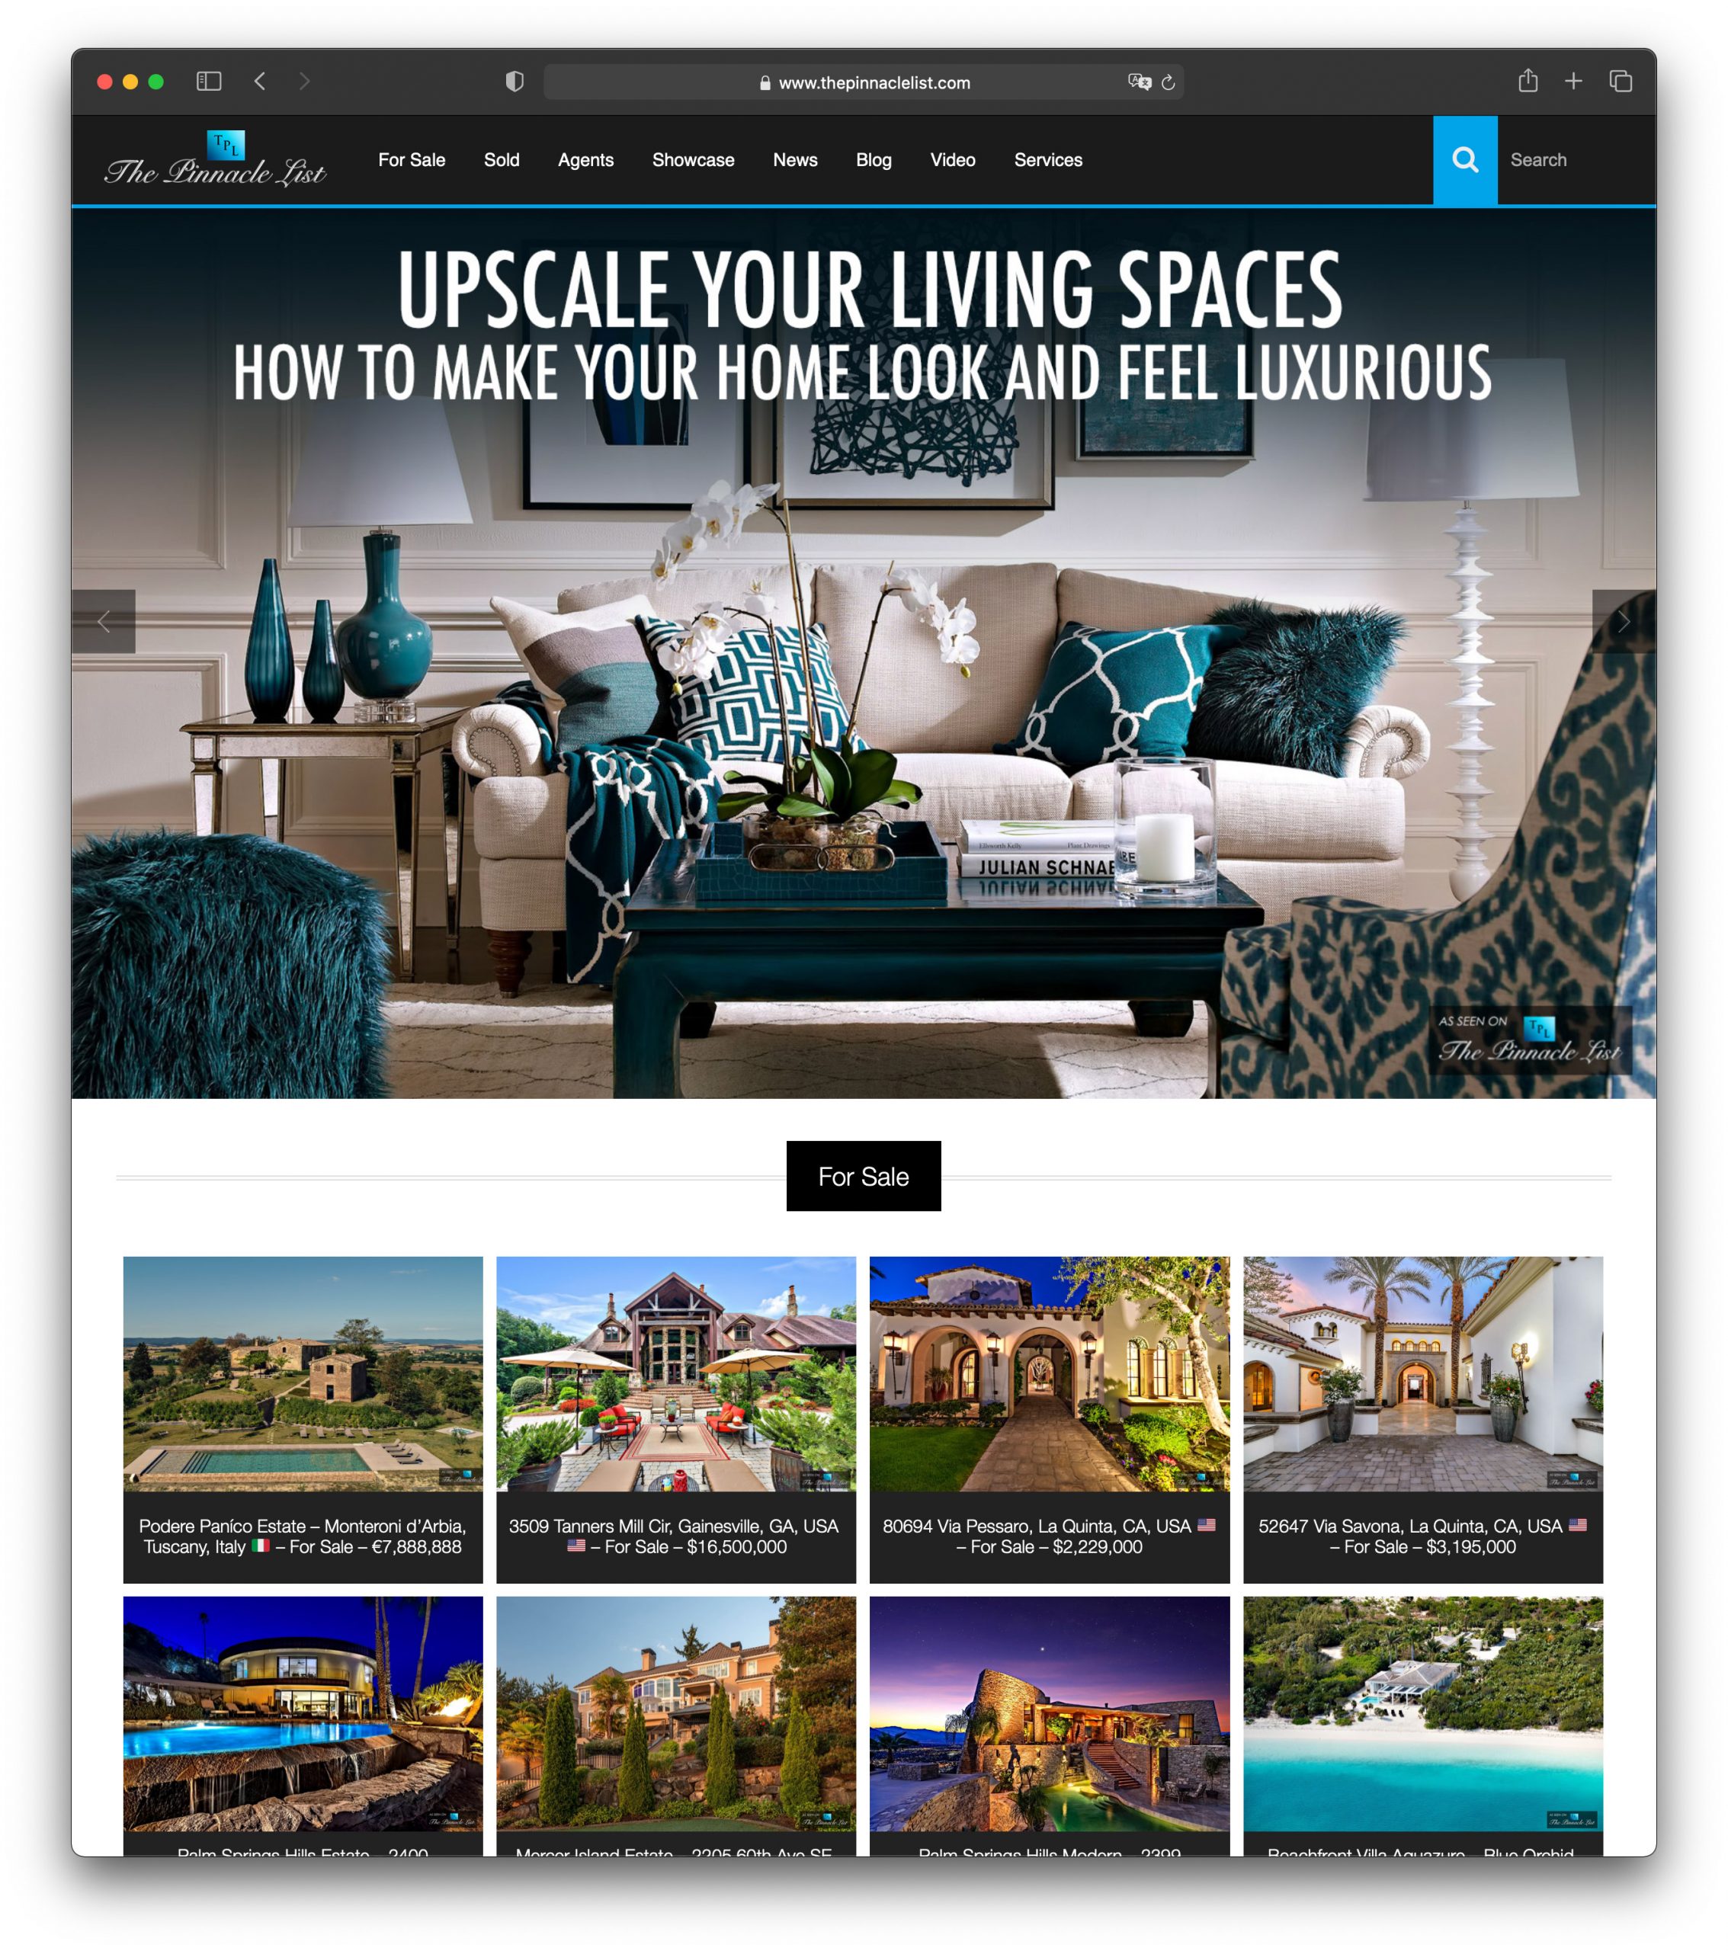1728x1951 pixels.
Task: Click the Video navigation tab
Action: [951, 160]
